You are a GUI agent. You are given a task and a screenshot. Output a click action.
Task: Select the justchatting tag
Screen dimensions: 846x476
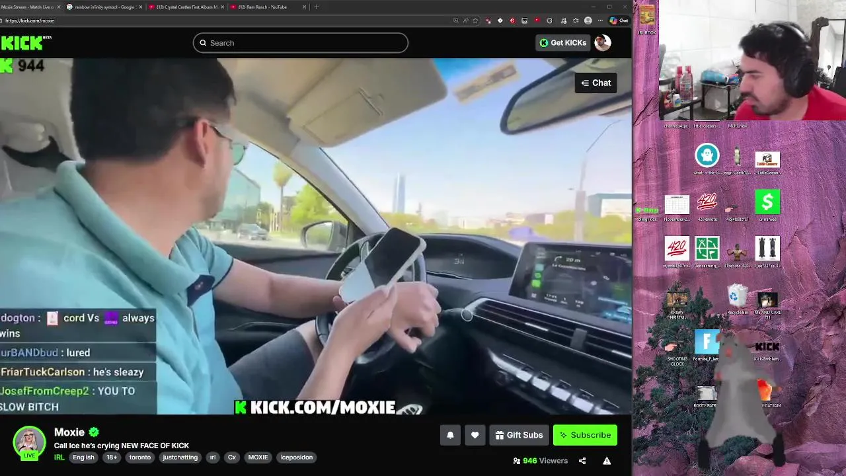pyautogui.click(x=180, y=457)
